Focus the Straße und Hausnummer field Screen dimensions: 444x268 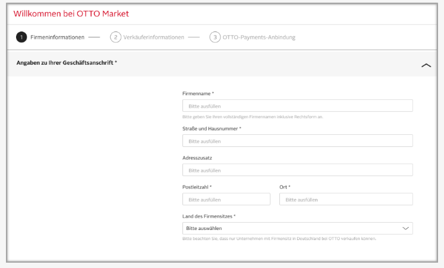coord(298,141)
